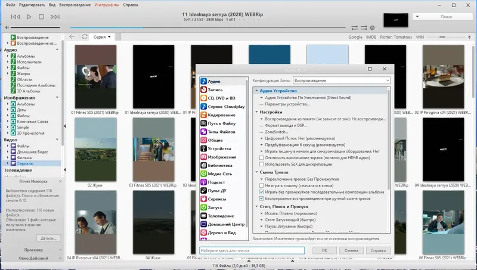Collapse the Видео tree section
Image resolution: width=477 pixels, height=270 pixels.
click(x=57, y=139)
